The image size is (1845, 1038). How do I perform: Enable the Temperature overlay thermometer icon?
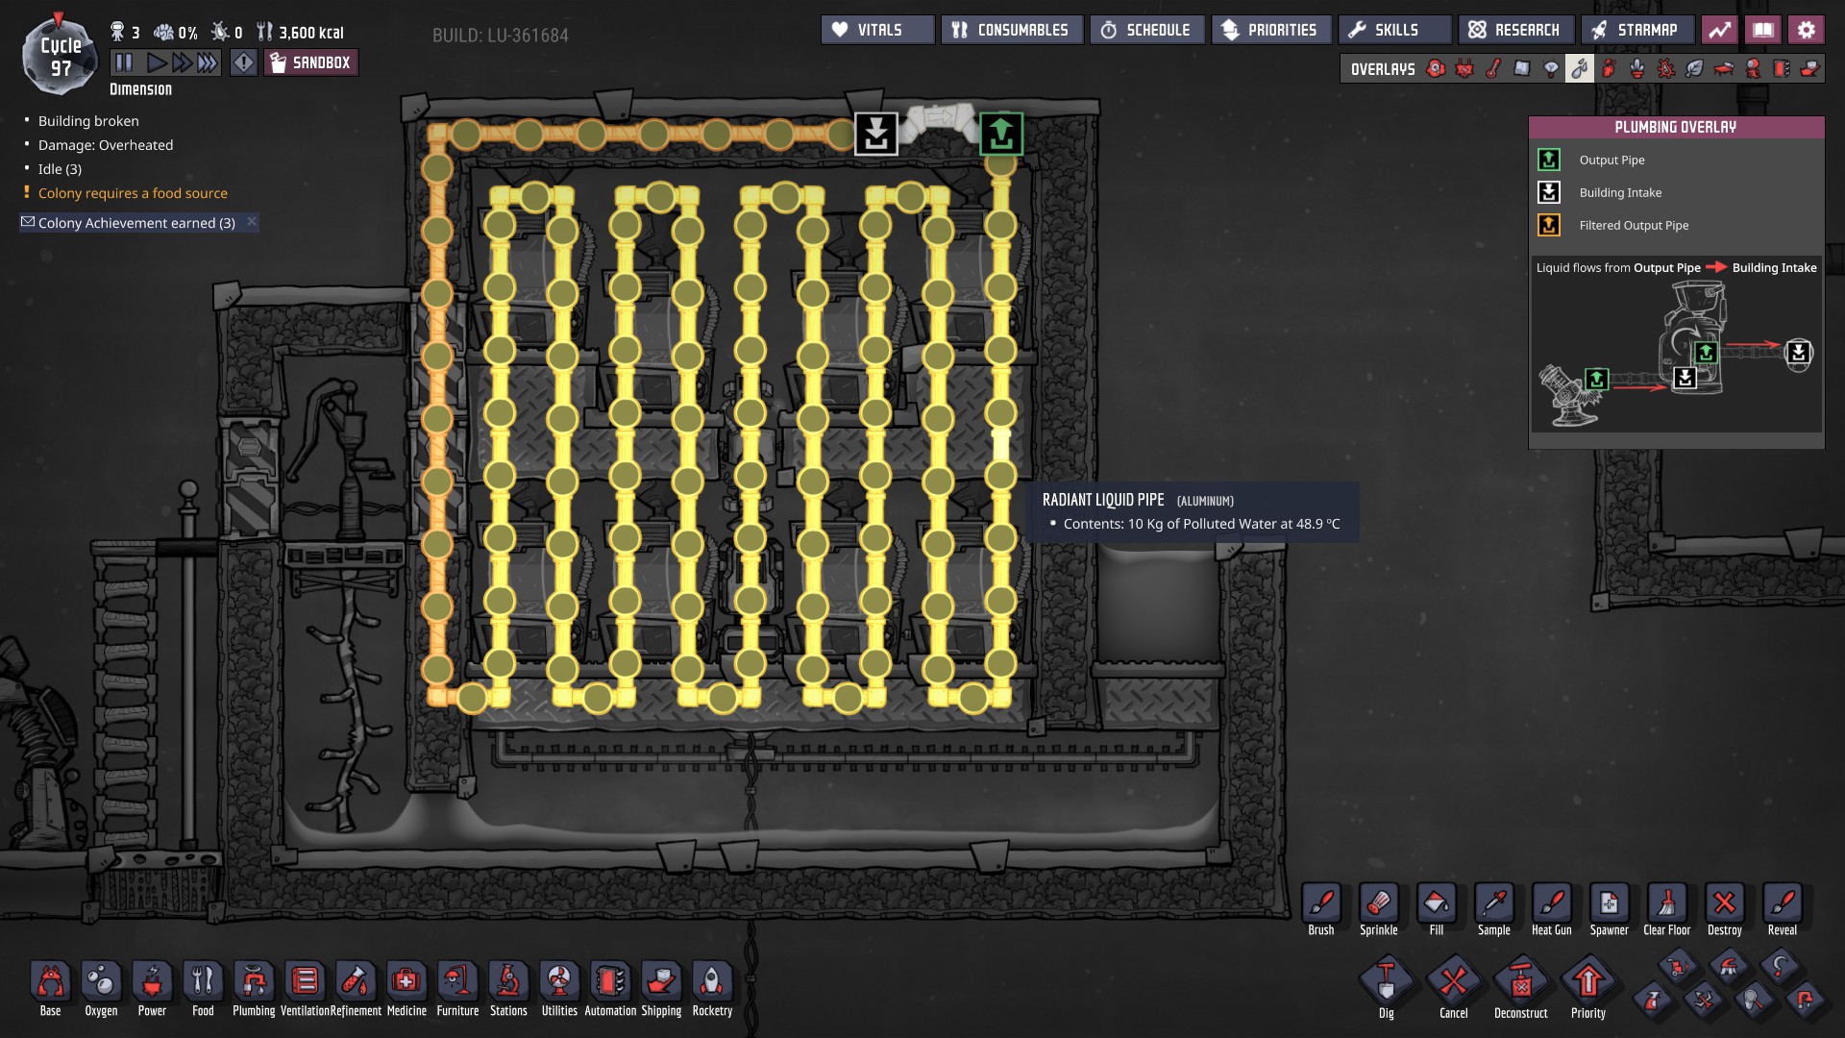coord(1493,68)
